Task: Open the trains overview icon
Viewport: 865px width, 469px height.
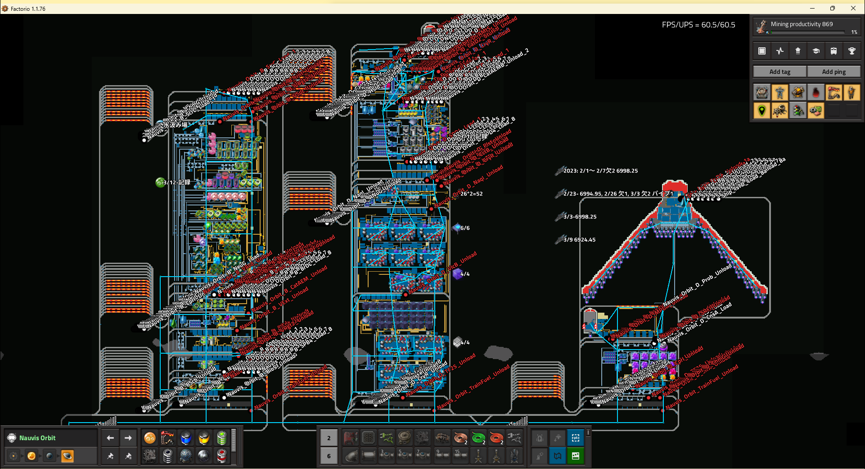Action: pyautogui.click(x=833, y=51)
